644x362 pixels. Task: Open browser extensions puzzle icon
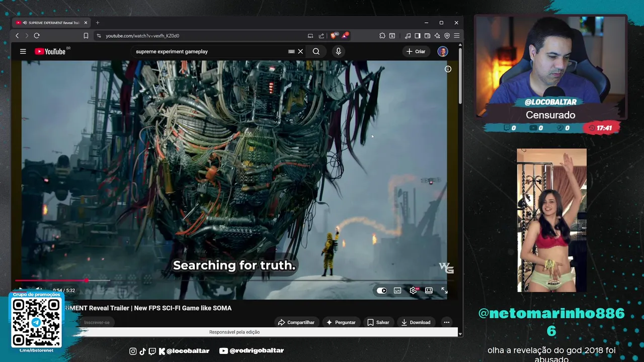click(x=382, y=36)
